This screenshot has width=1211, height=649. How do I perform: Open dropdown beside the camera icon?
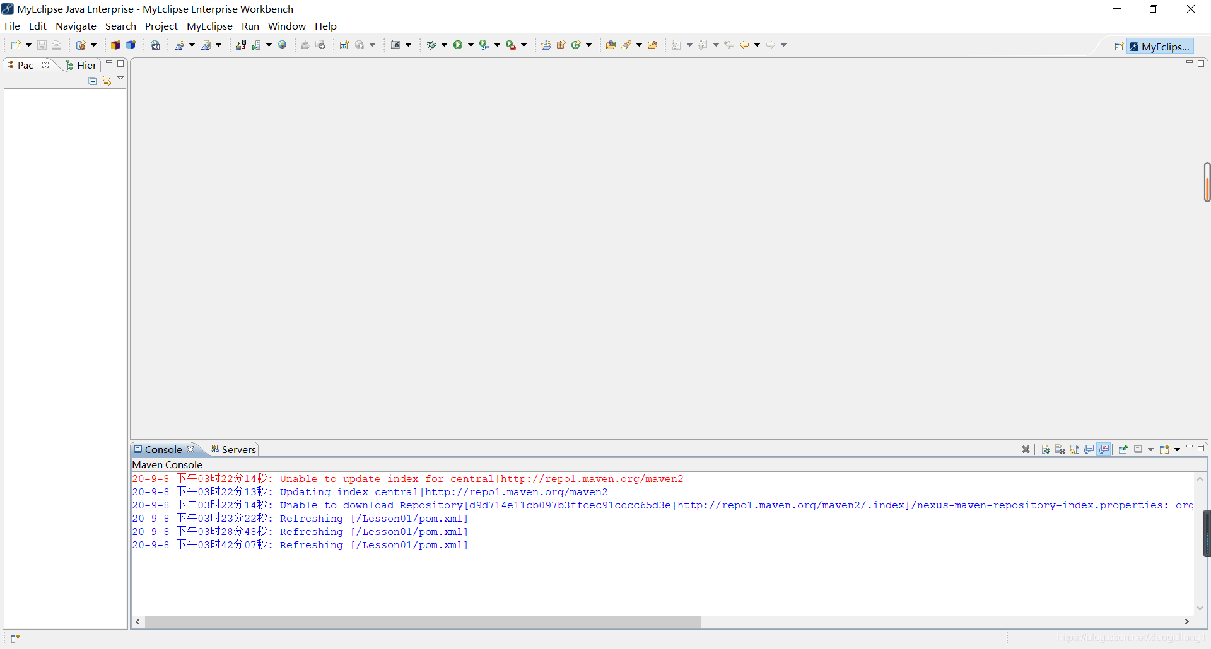(409, 45)
